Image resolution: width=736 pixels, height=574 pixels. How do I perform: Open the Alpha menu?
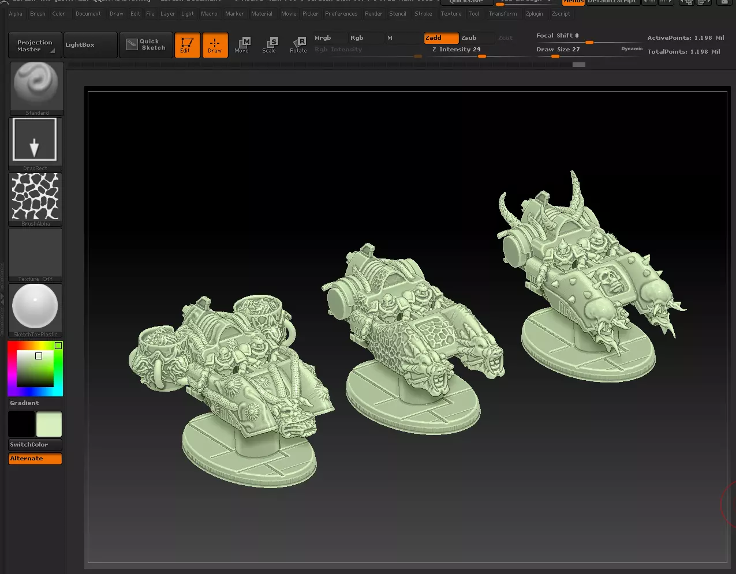pos(16,14)
